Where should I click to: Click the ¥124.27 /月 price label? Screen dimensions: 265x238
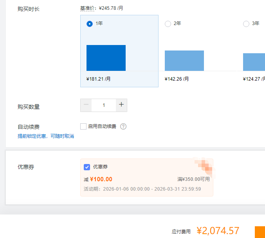point(254,79)
